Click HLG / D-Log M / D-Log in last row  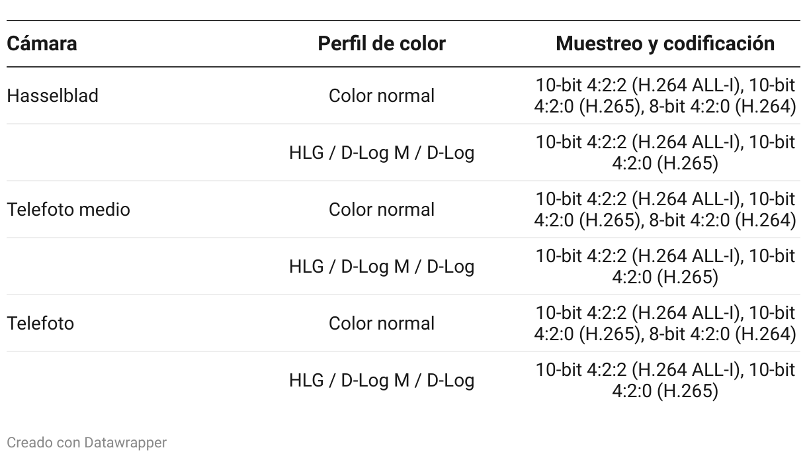tap(382, 381)
